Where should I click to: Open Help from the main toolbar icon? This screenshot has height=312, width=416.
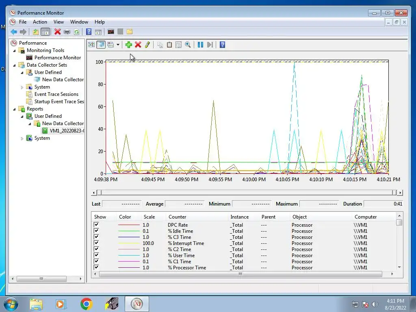click(89, 32)
